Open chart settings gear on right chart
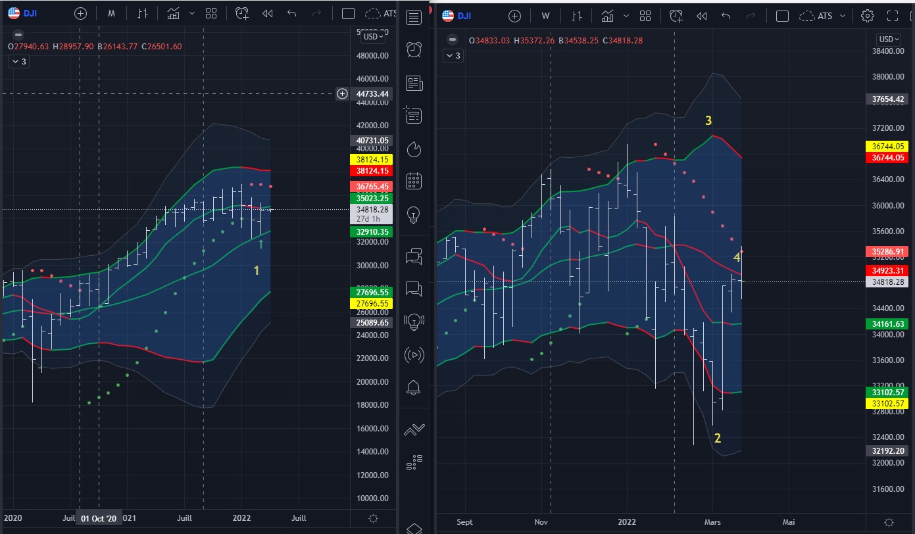Viewport: 915px width, 534px height. coord(868,16)
